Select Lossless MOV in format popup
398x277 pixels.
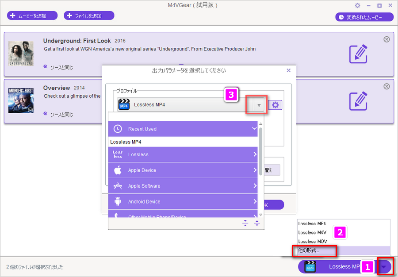(x=344, y=242)
